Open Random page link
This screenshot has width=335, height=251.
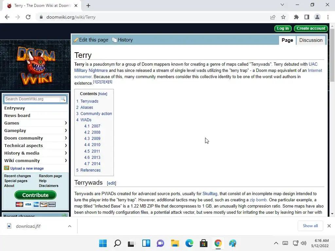coord(50,176)
